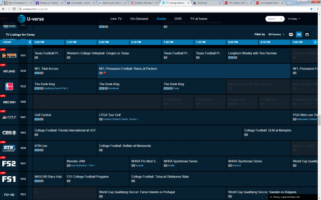Switch to list view icon
The image size is (321, 200).
[x=291, y=34]
